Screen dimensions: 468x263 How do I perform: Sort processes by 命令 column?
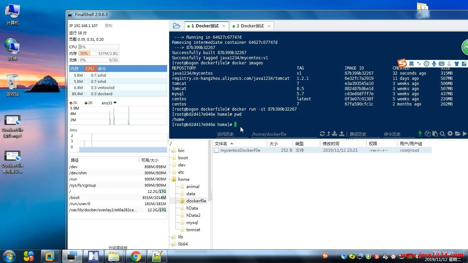click(x=132, y=68)
